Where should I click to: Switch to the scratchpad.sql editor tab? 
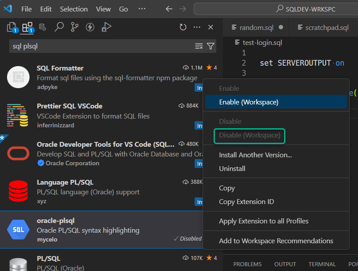(x=324, y=27)
